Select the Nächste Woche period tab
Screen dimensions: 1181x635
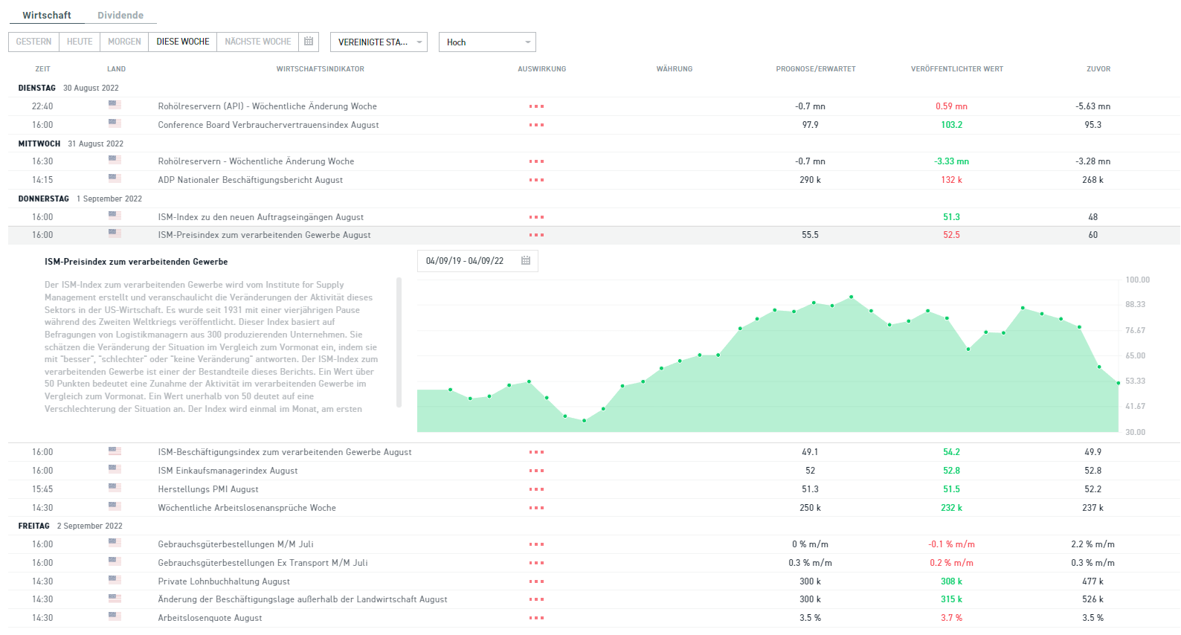[x=258, y=42]
